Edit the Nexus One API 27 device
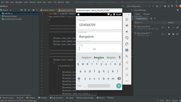This screenshot has width=181, height=102. click(177, 34)
